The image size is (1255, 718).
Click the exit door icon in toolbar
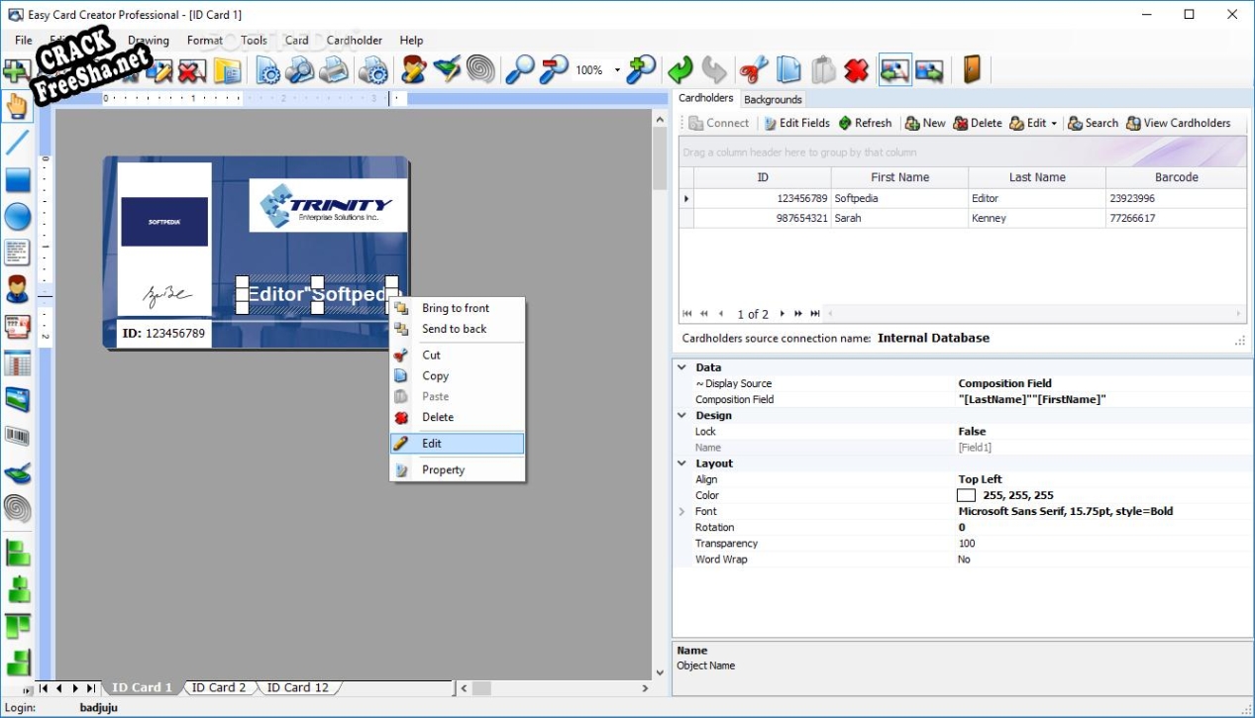click(972, 70)
